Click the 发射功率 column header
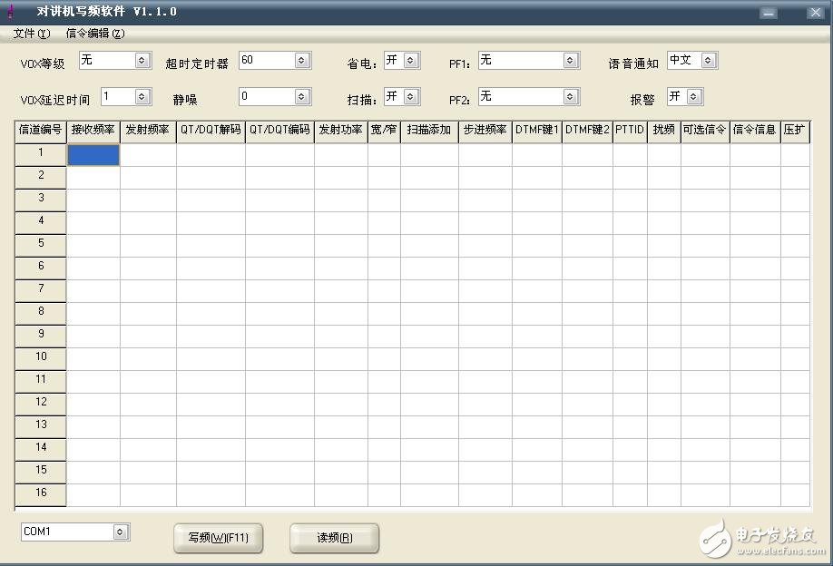This screenshot has height=566, width=833. point(340,130)
